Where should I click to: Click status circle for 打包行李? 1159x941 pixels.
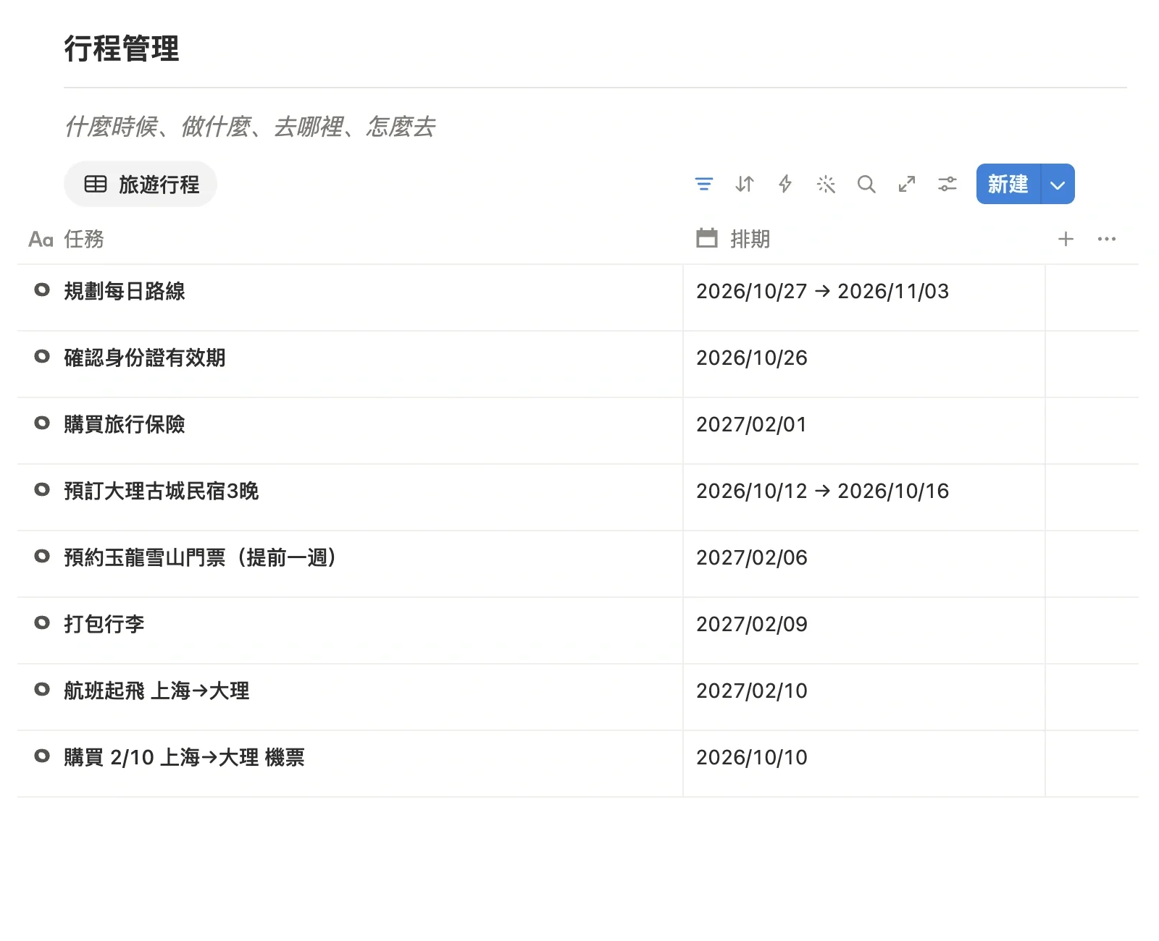[x=42, y=623]
